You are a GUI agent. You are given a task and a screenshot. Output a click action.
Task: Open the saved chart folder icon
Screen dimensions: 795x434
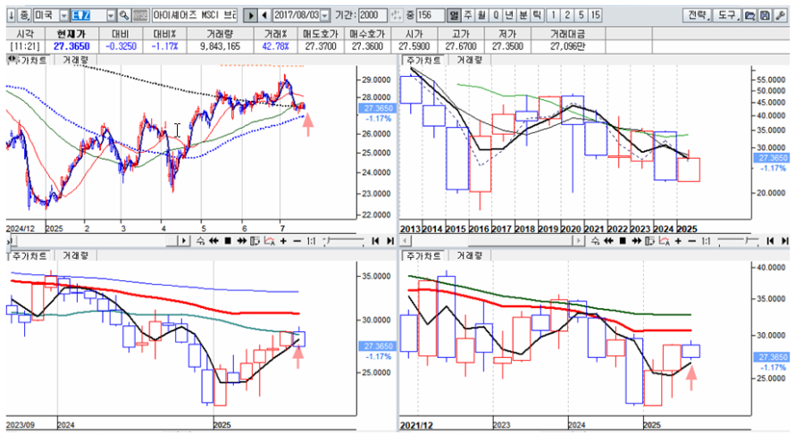749,16
